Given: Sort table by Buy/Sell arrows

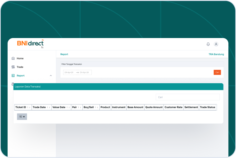Looking at the screenshot, I should (x=97, y=108).
